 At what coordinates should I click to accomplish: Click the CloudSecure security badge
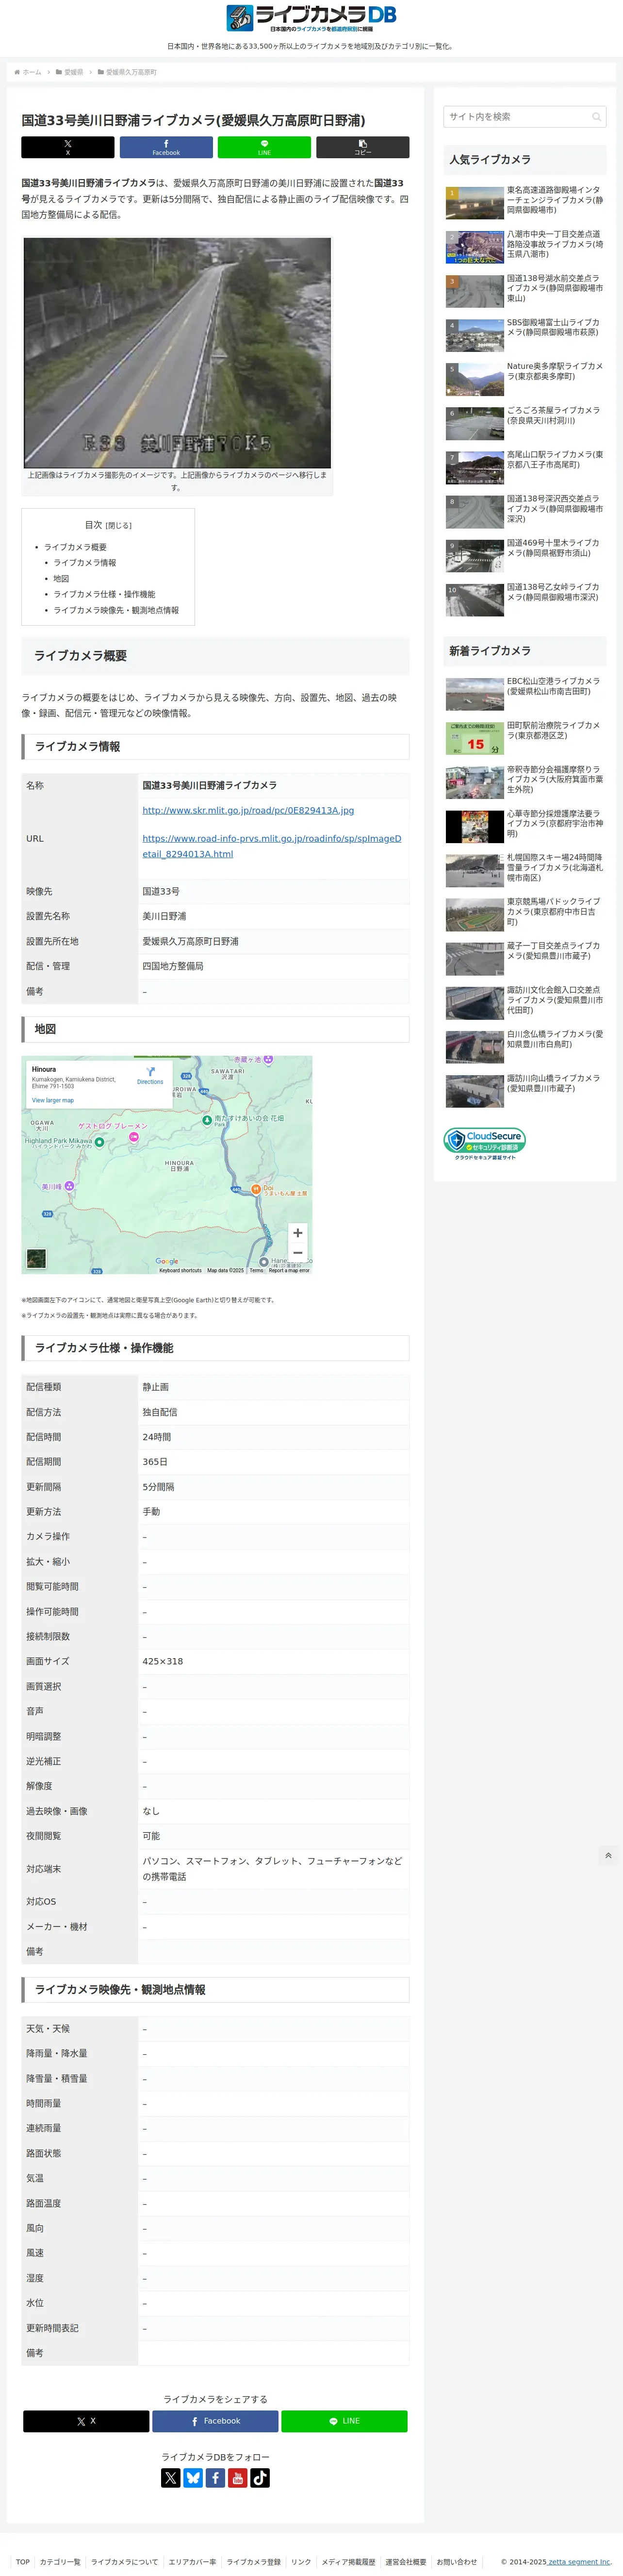coord(484,1143)
